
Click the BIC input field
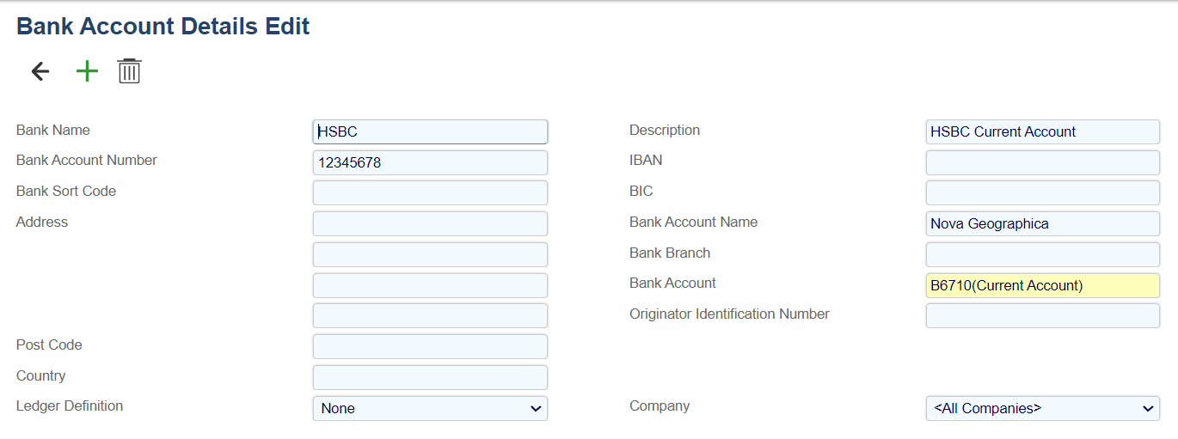(1042, 192)
